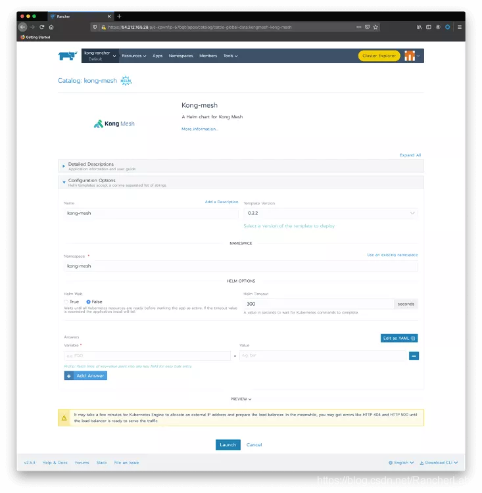Reload the page with refresh icon
This screenshot has width=482, height=493.
(x=42, y=27)
